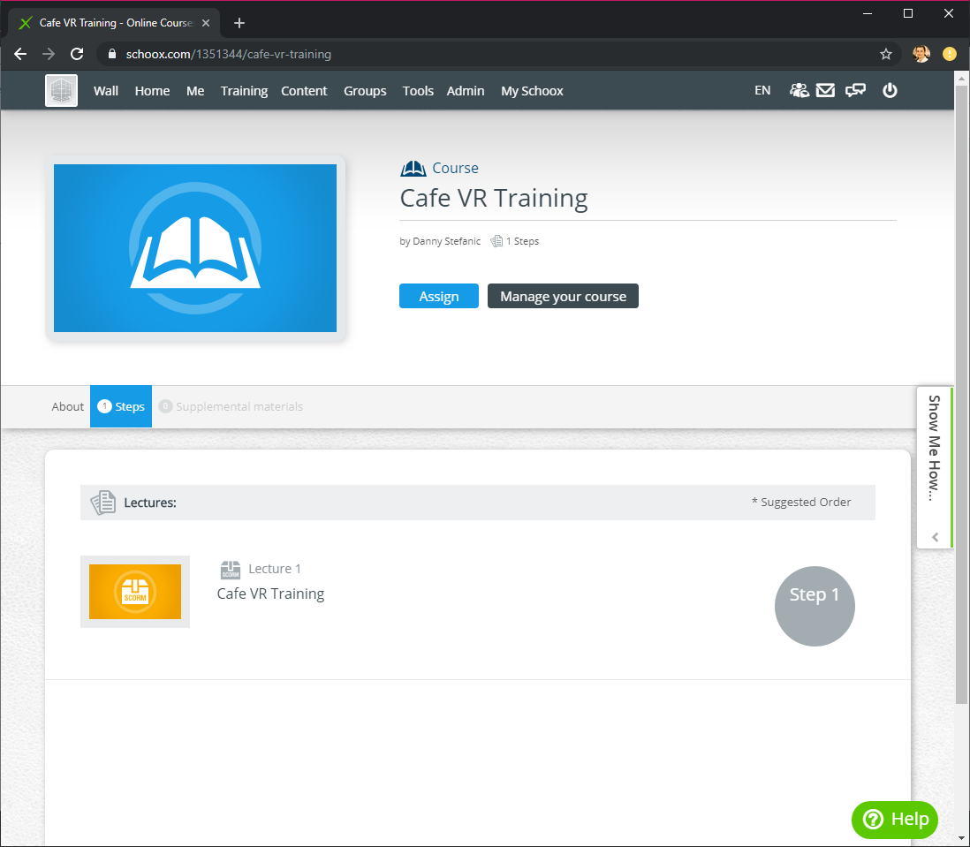Click the site lock icon in address bar

112,55
